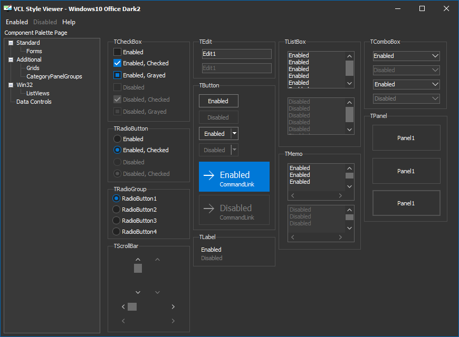The height and width of the screenshot is (337, 459).
Task: Click into the enabled Edit1 field
Action: 236,54
